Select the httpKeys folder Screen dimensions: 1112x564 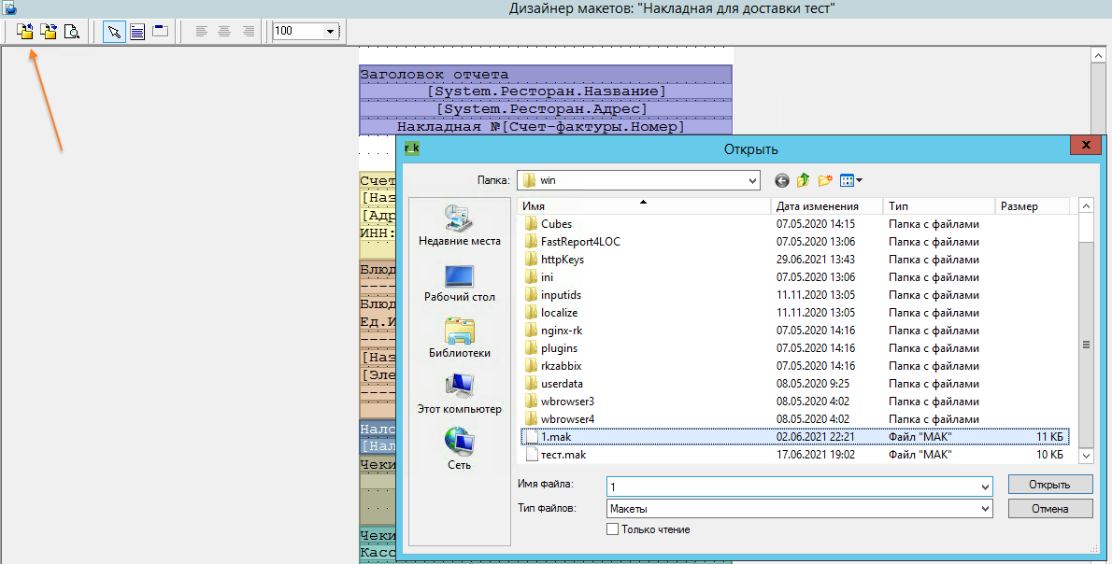click(563, 260)
